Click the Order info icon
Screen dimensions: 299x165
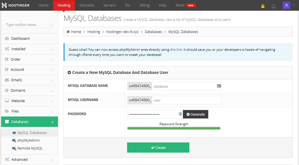tap(7, 59)
